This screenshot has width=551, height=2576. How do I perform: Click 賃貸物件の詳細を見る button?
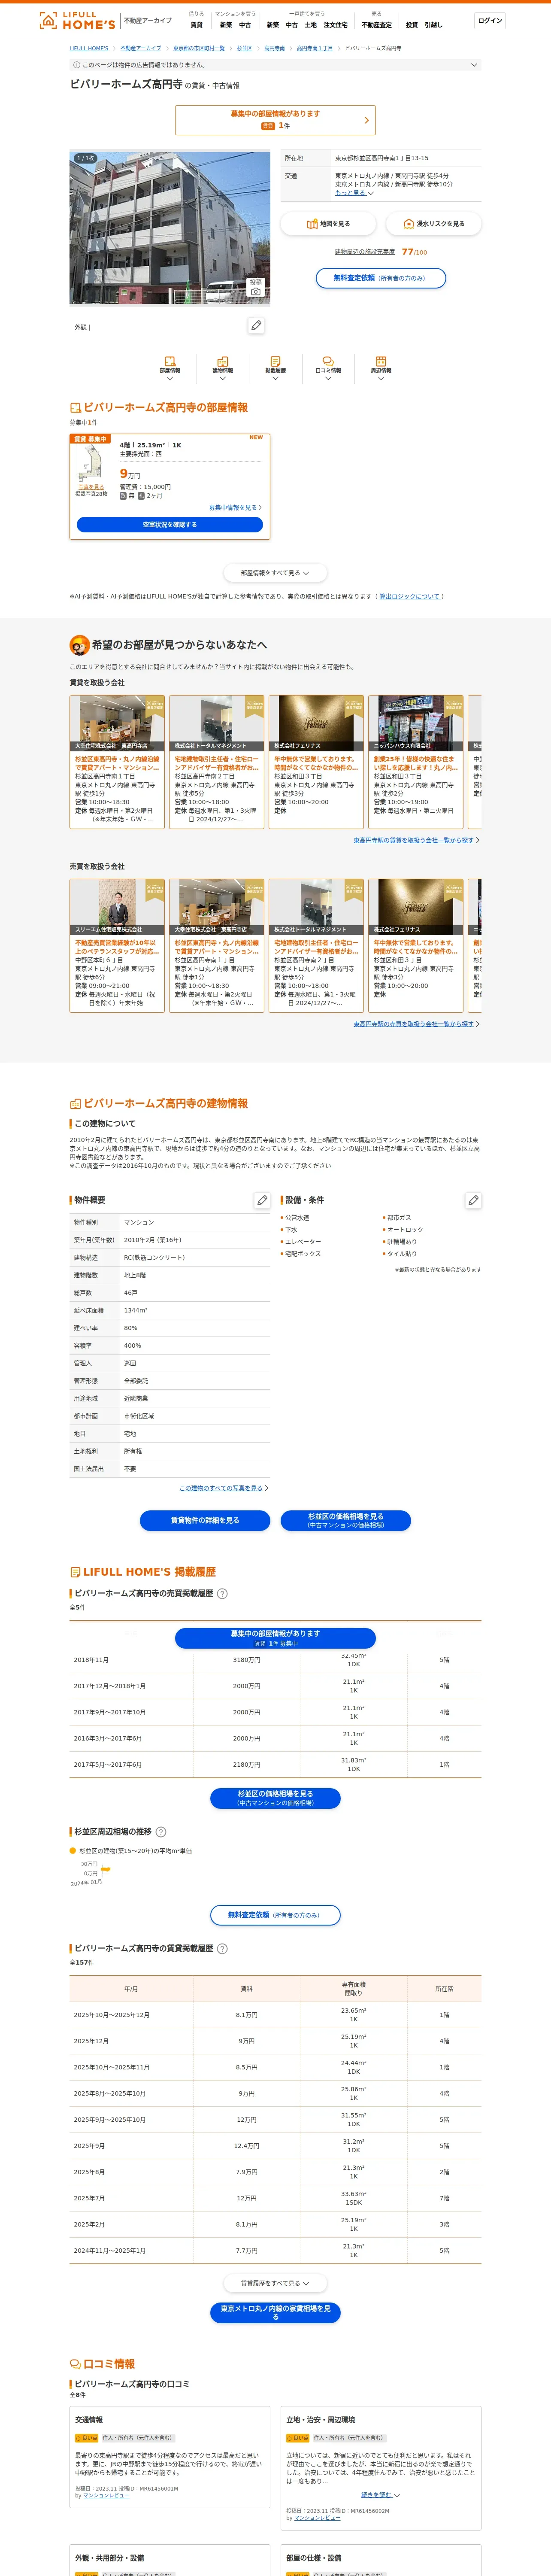(205, 1520)
